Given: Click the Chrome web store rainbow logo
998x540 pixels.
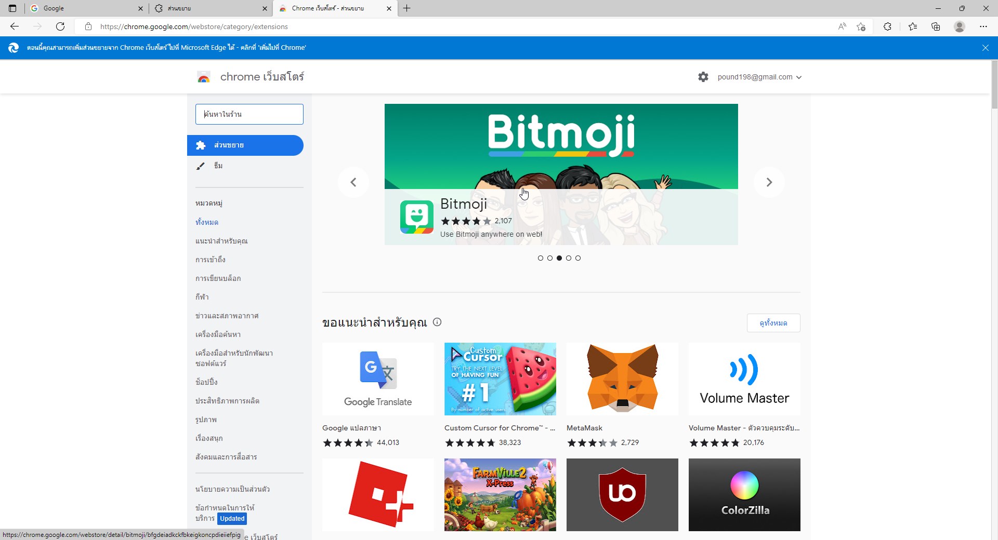Looking at the screenshot, I should click(x=204, y=77).
